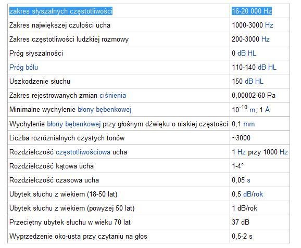The height and width of the screenshot is (248, 301).
Task: Open the Å (angstrom) link
Action: 268,109
